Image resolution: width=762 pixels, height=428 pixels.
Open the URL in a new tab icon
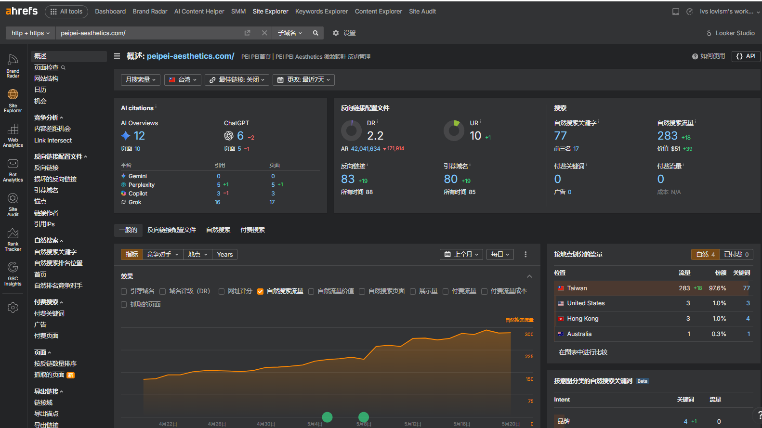tap(248, 33)
